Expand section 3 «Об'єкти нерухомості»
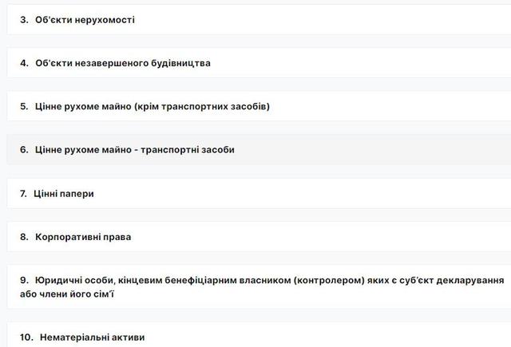 (85, 19)
